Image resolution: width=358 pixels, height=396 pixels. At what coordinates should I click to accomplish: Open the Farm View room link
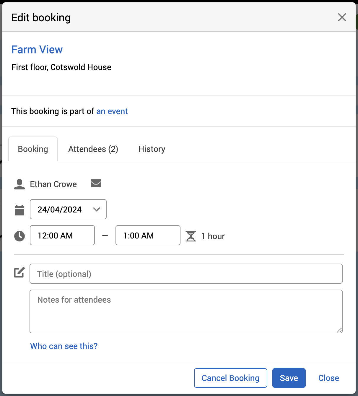(37, 50)
